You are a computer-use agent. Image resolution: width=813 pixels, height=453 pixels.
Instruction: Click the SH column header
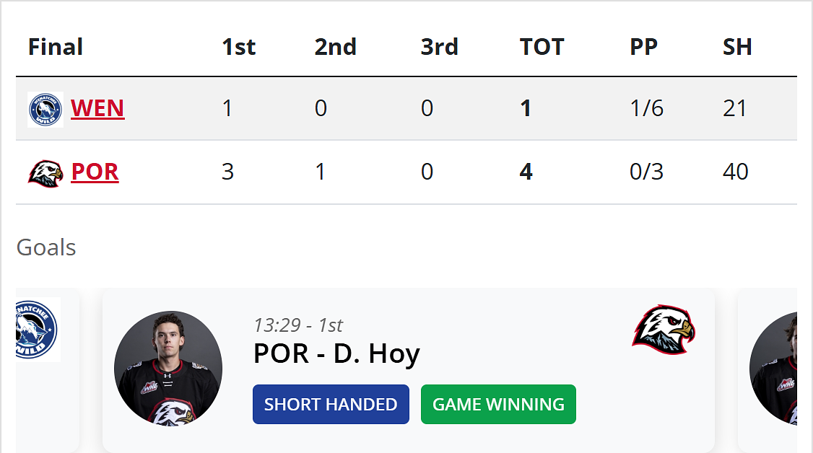[737, 47]
